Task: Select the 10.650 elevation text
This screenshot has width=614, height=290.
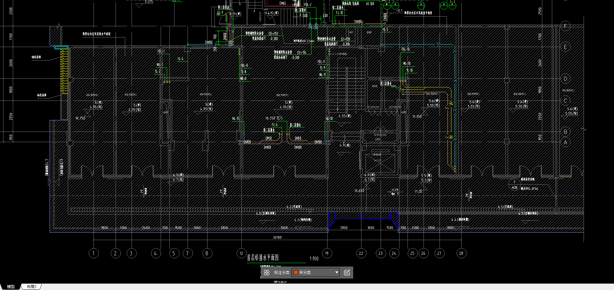Action: click(x=359, y=190)
